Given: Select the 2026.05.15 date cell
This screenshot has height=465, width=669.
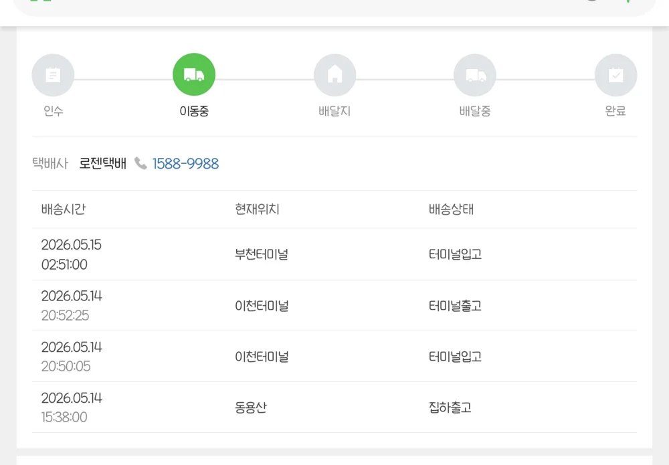Looking at the screenshot, I should pos(72,245).
